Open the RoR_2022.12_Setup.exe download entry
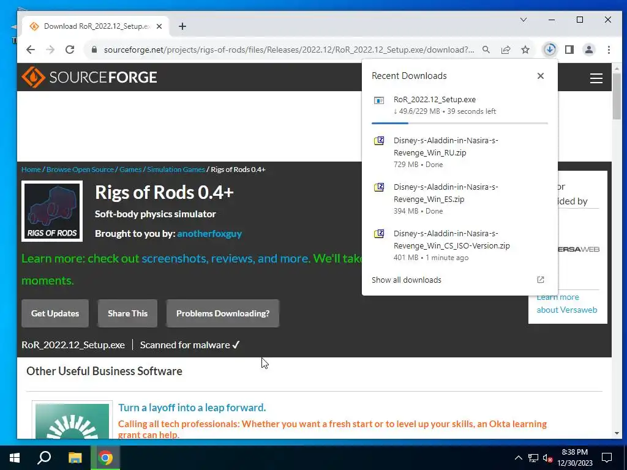This screenshot has width=627, height=470. click(459, 105)
